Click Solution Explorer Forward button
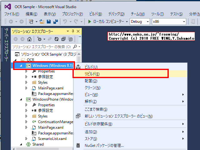This screenshot has height=150, width=200. [22, 39]
